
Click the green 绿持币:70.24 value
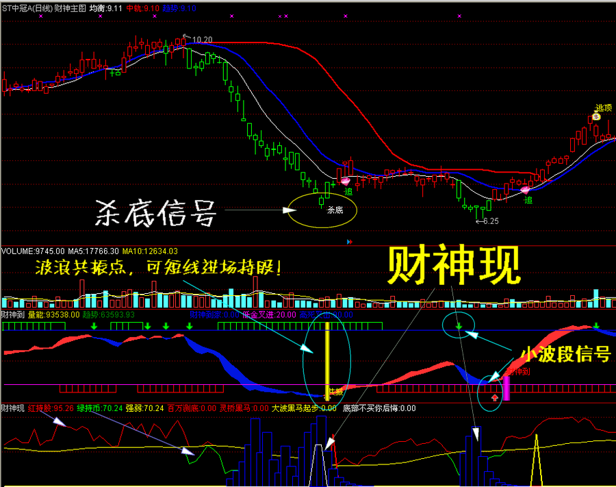click(100, 408)
